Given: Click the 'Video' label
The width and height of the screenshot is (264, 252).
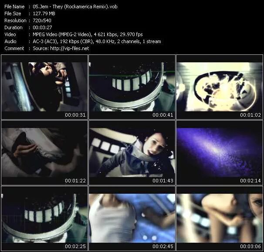Looking at the screenshot, I should point(10,34).
